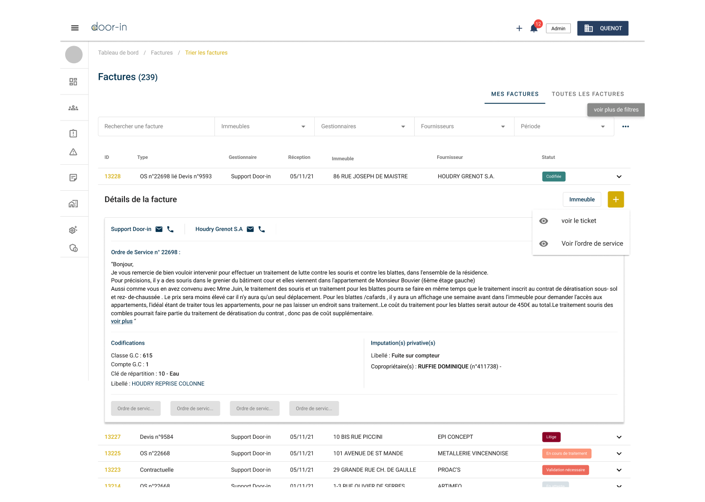Select the building/property icon in sidebar
The width and height of the screenshot is (705, 502).
(x=74, y=203)
